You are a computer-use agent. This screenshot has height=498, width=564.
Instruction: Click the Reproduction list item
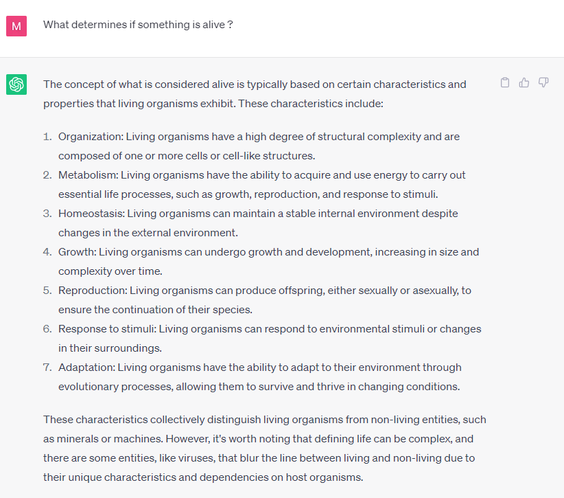tap(264, 299)
